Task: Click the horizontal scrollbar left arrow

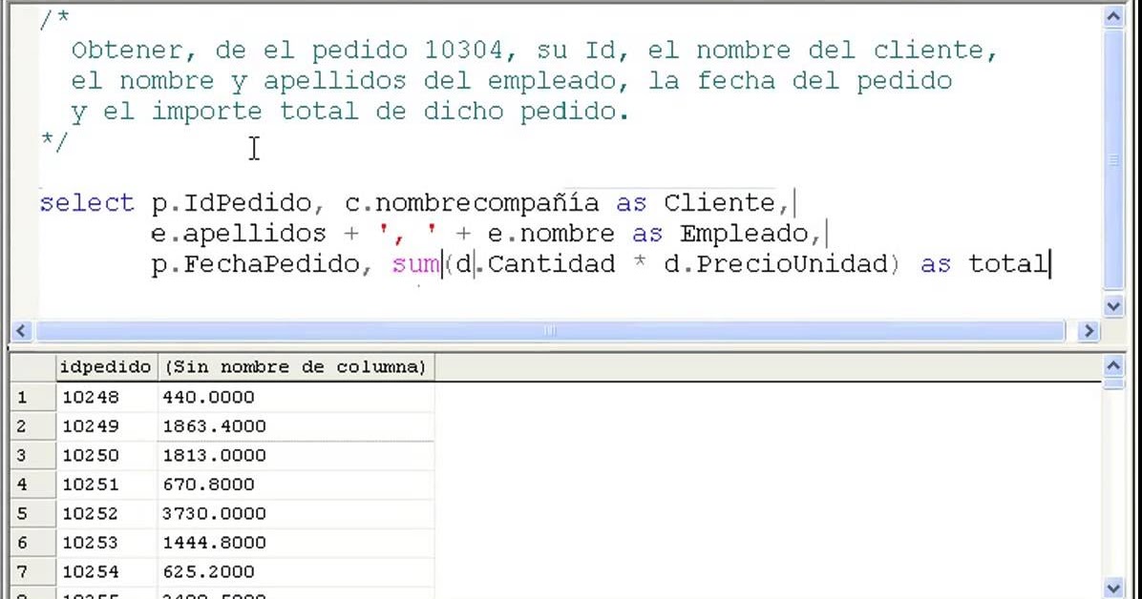Action: coord(21,330)
